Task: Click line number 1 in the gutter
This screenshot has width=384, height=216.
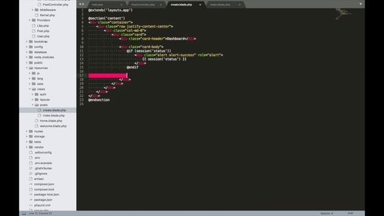Action: coord(82,10)
